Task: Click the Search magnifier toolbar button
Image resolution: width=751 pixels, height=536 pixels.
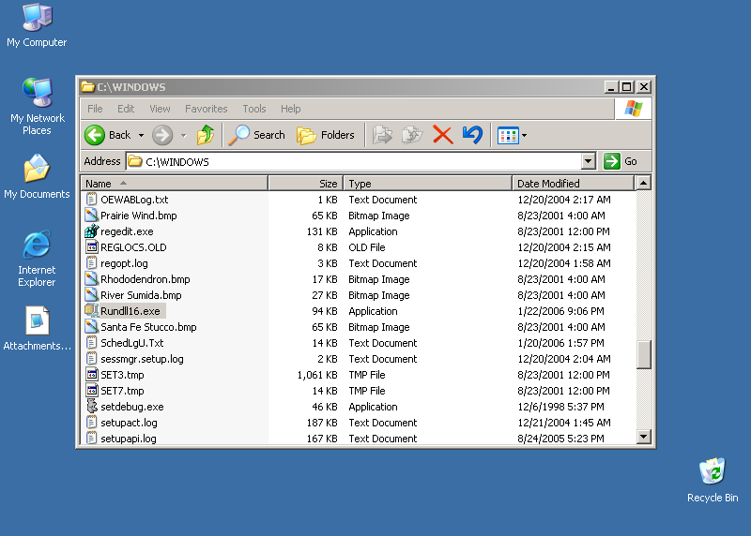Action: tap(256, 135)
